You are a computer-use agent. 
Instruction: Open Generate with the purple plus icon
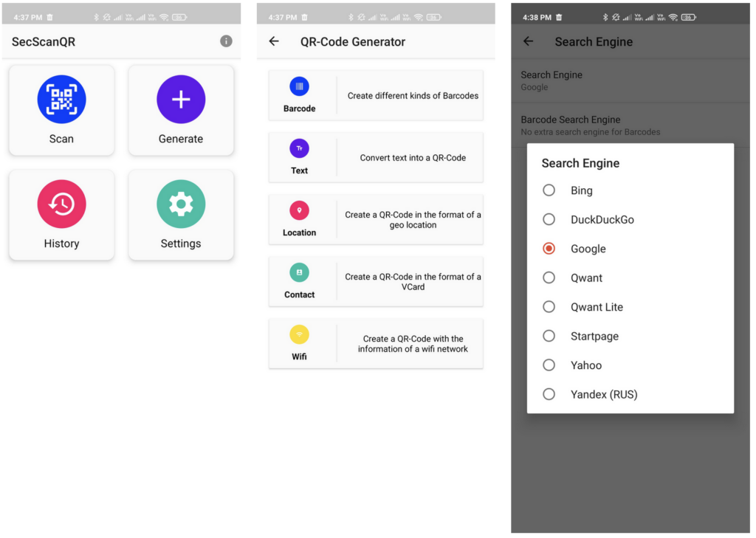tap(181, 100)
